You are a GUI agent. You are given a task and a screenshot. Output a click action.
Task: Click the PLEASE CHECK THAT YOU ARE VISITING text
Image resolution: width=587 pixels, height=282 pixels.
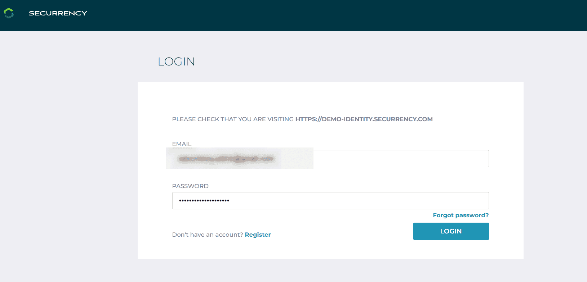[233, 119]
